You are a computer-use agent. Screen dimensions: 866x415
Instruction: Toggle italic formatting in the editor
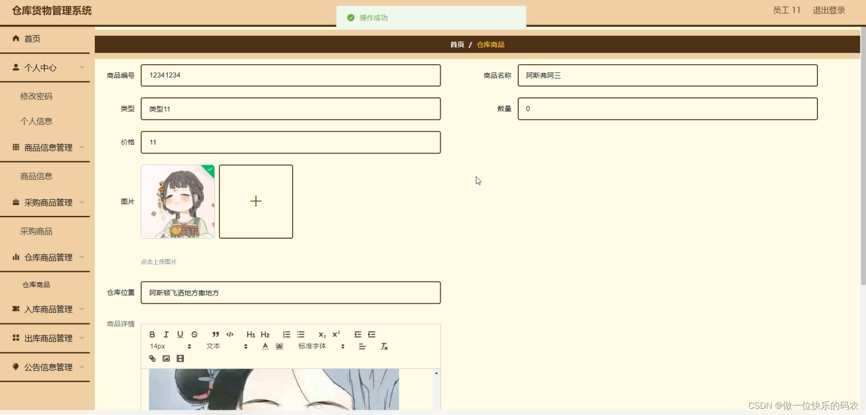pyautogui.click(x=166, y=335)
